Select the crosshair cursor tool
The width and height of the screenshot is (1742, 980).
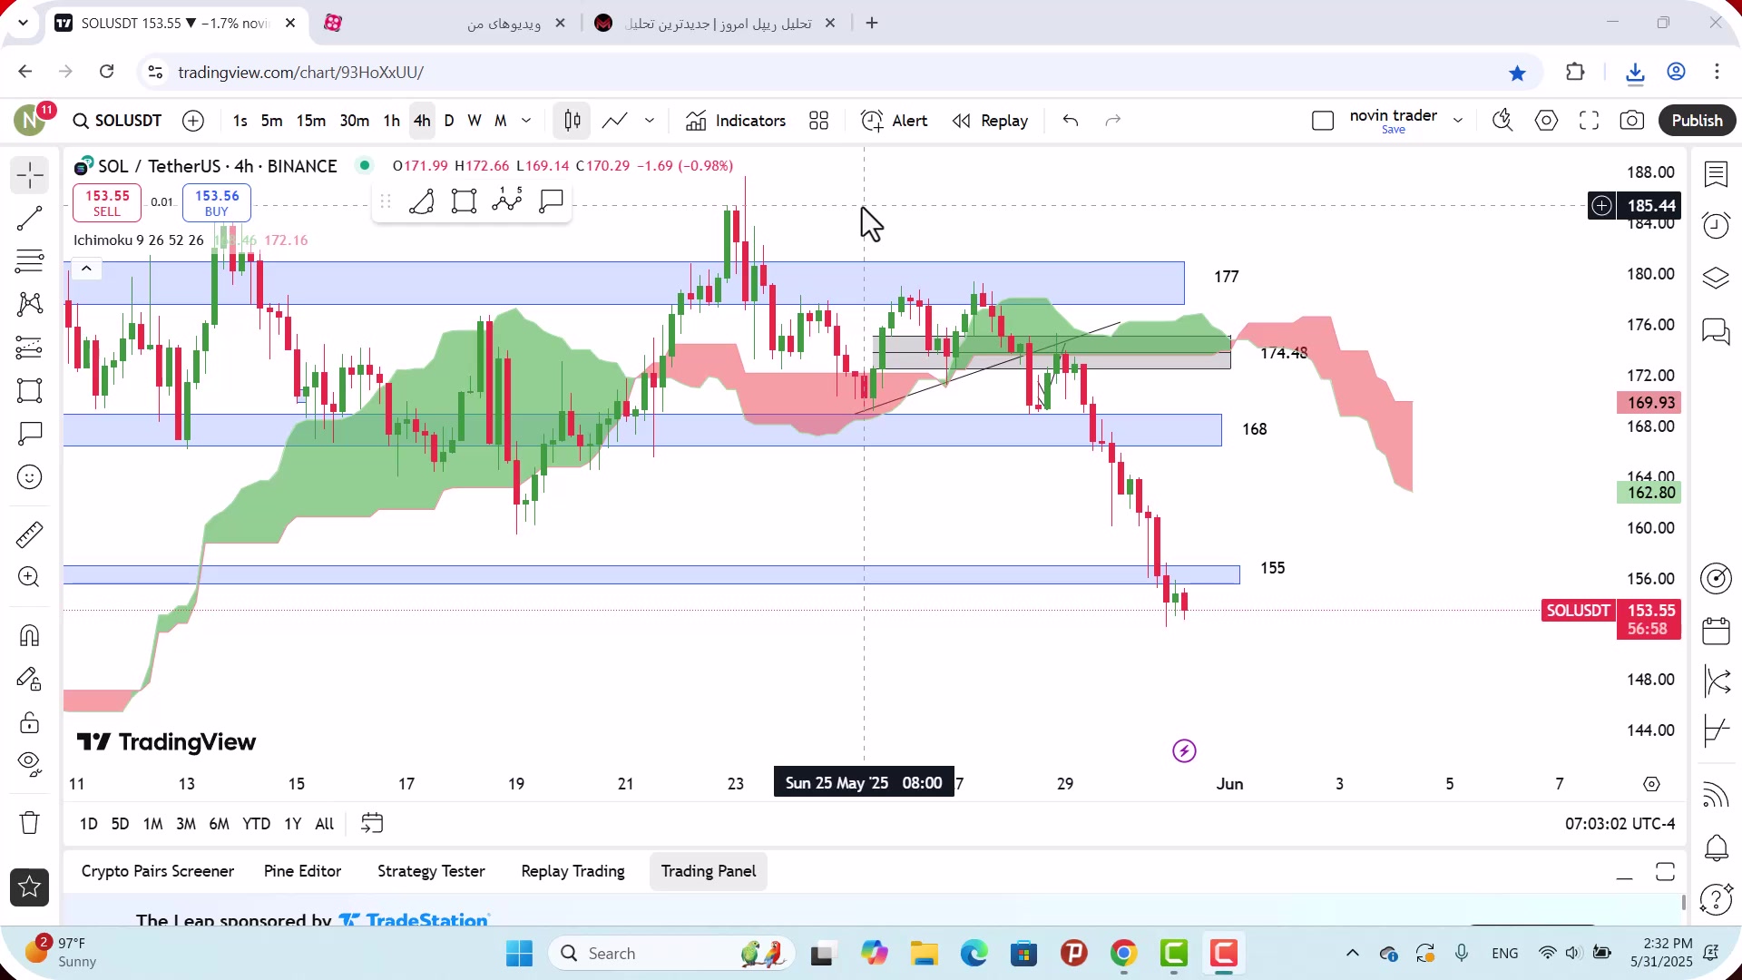tap(30, 175)
